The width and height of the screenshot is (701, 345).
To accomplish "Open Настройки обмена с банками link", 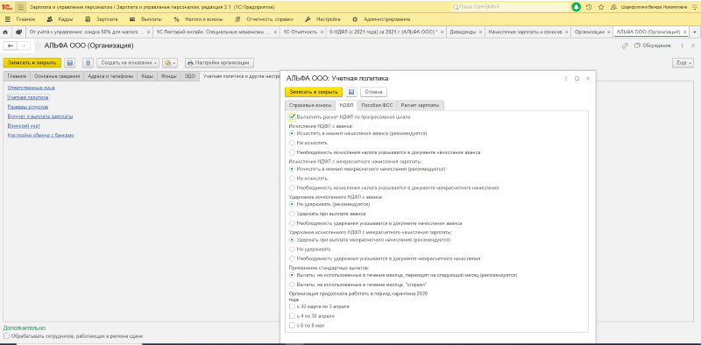I will pos(40,135).
